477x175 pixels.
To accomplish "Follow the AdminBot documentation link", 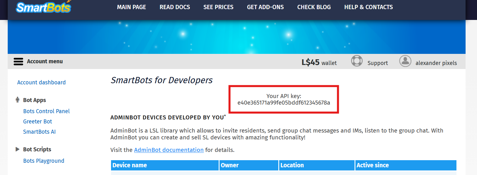I will (169, 150).
